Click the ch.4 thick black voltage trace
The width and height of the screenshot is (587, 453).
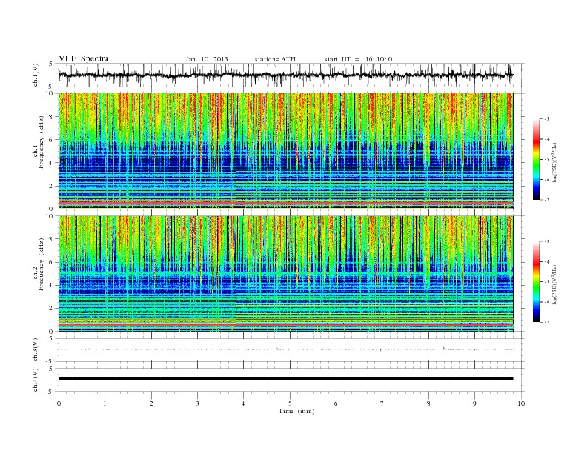tap(285, 379)
